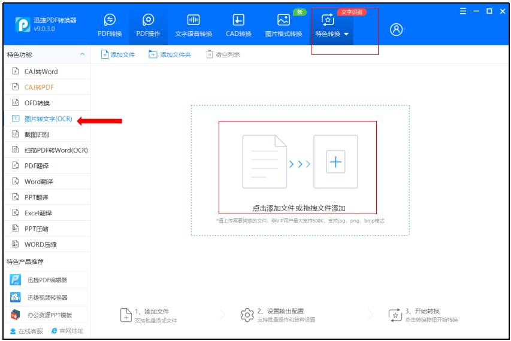Image resolution: width=511 pixels, height=341 pixels.
Task: Click the WORD压缩 icon
Action: 16,243
